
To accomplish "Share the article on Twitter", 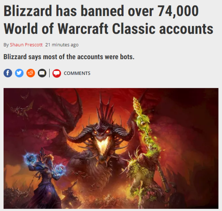I will click(x=19, y=73).
